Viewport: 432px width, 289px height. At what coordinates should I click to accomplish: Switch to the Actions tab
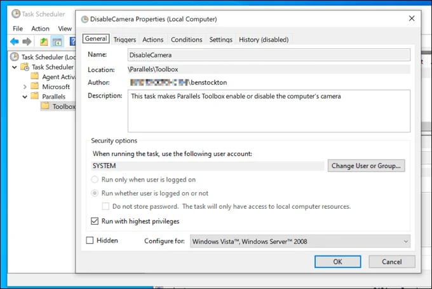153,39
